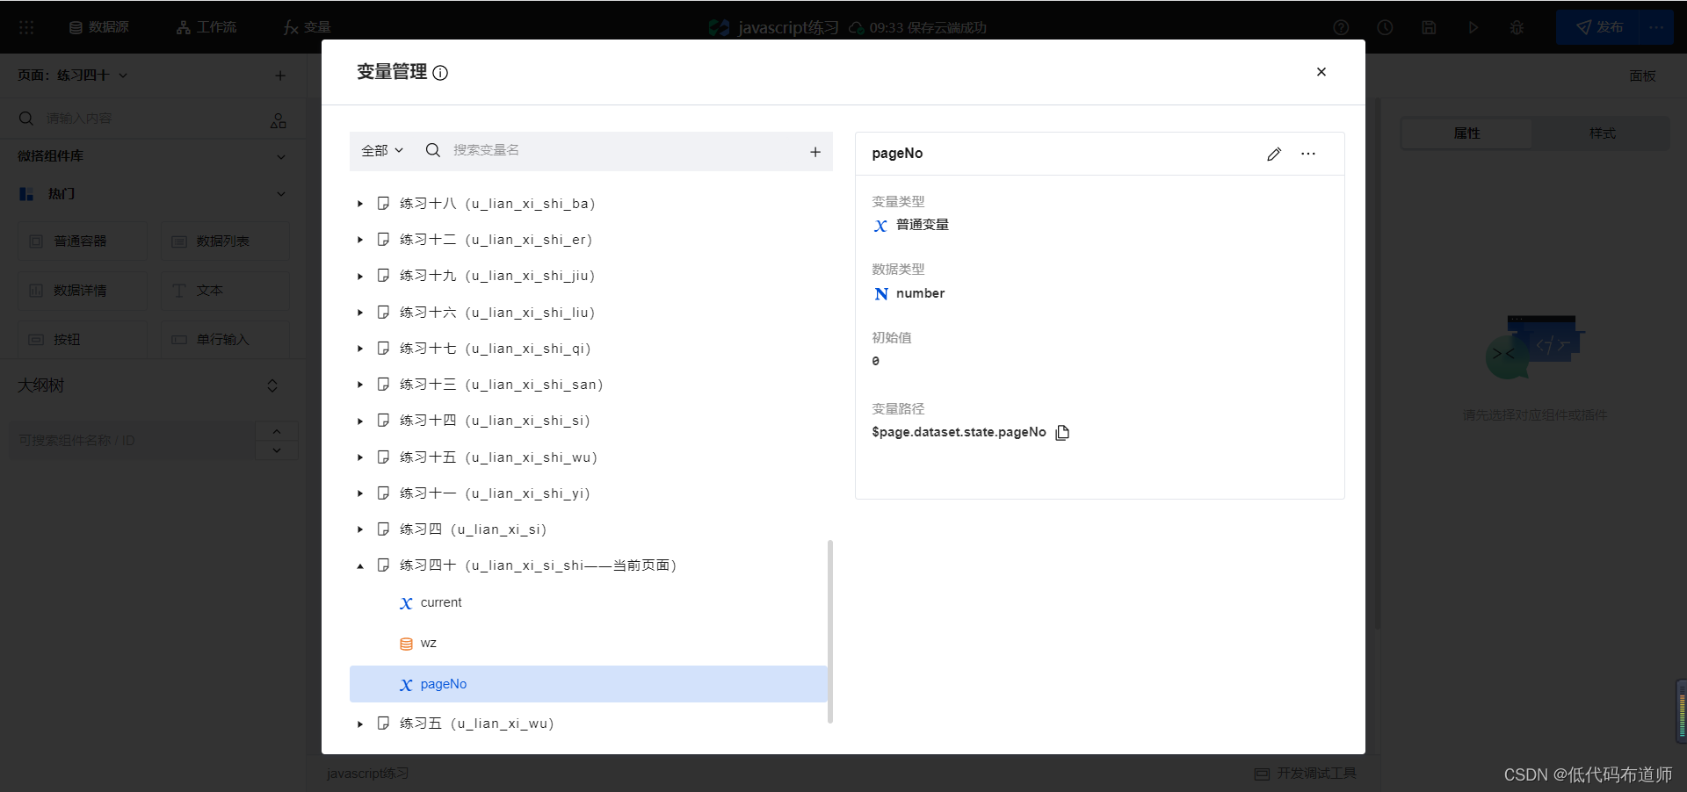Open the 变量管理 info icon
The image size is (1687, 792).
(440, 73)
